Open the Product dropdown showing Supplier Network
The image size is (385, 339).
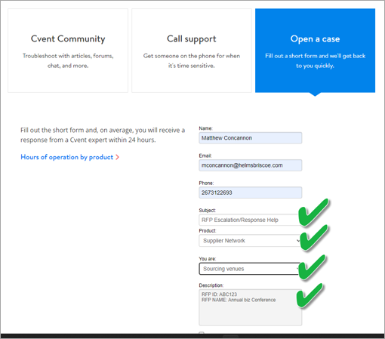coord(251,241)
